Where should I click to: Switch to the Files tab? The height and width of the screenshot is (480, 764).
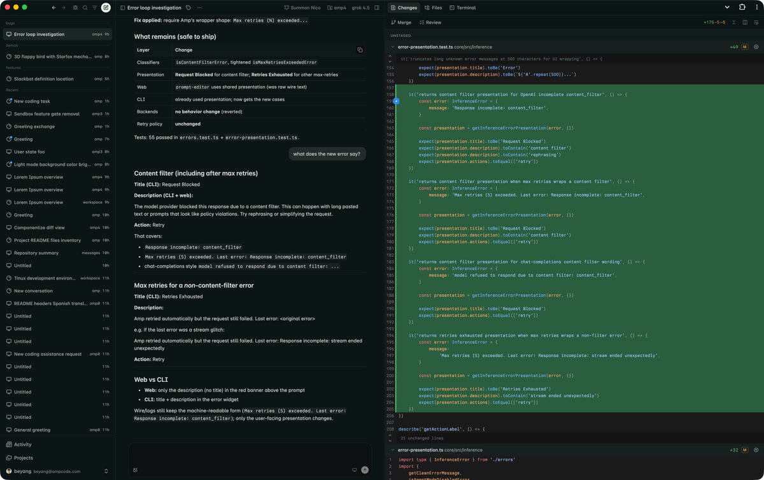tap(434, 8)
